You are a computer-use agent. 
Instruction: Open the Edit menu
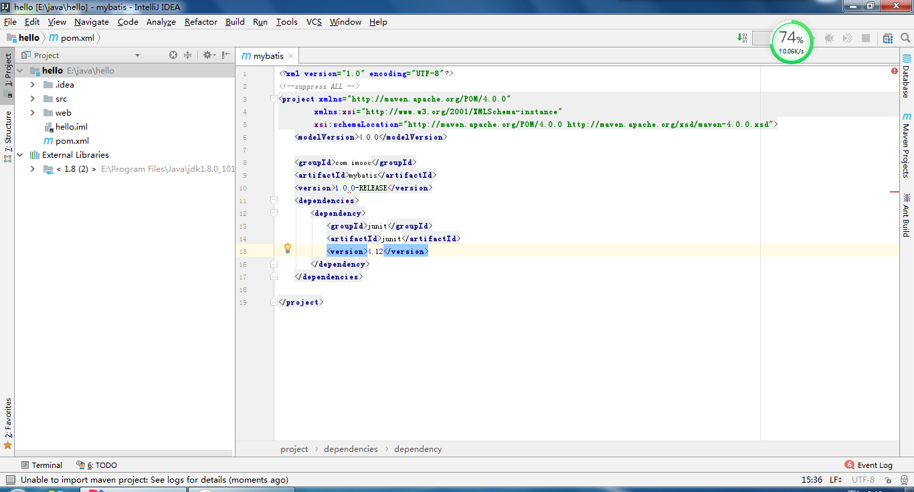pos(32,22)
